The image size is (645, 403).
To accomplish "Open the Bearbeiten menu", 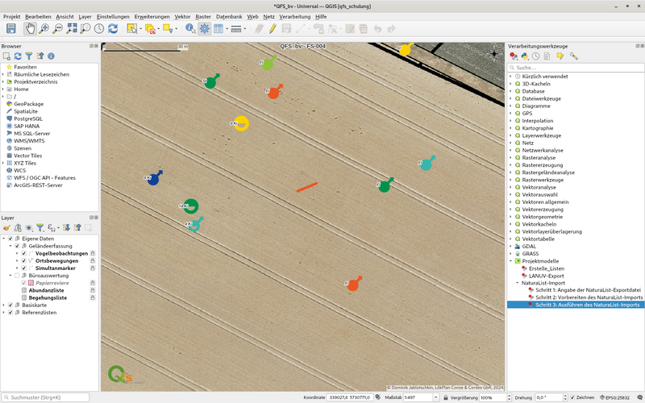I will 38,16.
